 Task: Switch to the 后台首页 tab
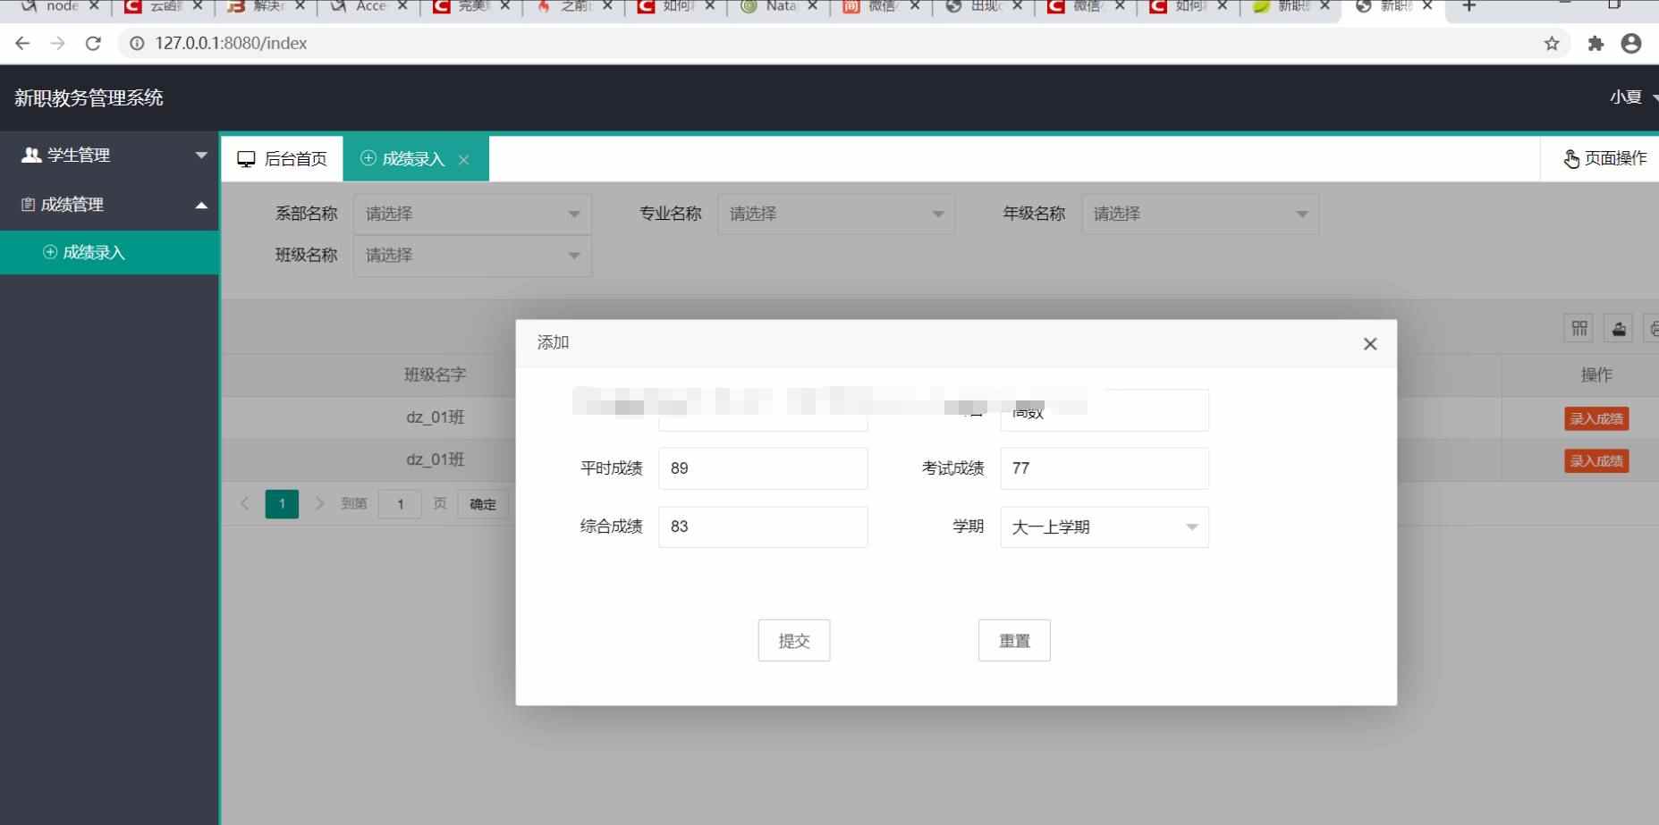(282, 159)
